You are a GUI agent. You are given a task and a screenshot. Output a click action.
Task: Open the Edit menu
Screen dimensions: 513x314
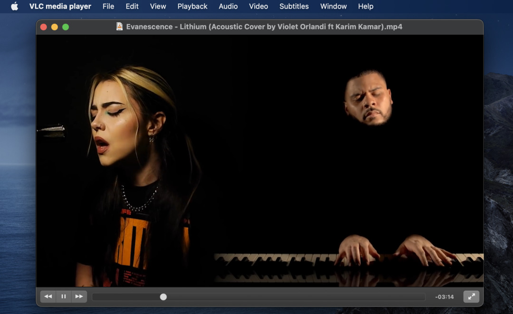[x=132, y=6]
